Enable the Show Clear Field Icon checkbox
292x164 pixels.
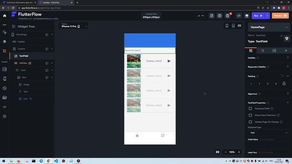pos(250,115)
